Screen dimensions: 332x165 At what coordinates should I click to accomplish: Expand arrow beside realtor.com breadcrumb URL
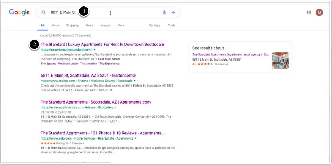135,81
